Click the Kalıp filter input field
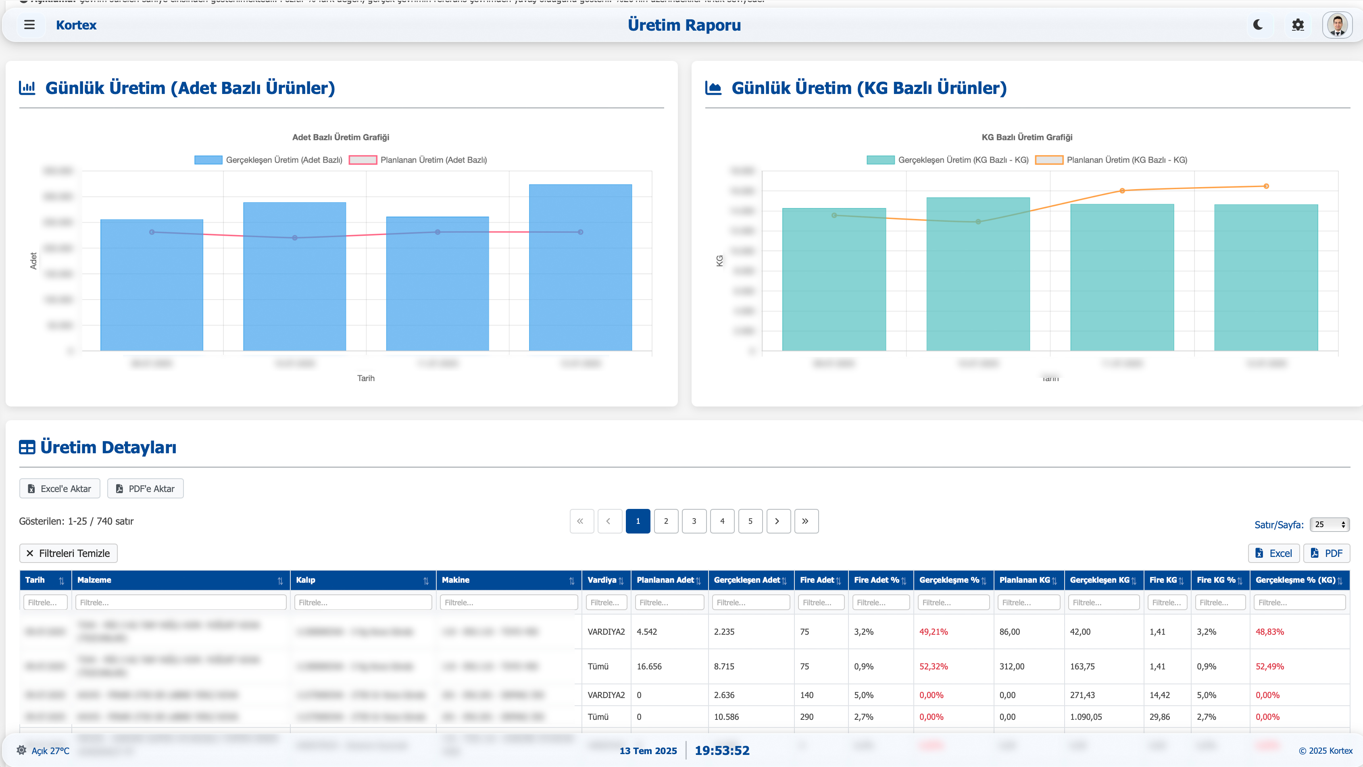 point(363,602)
